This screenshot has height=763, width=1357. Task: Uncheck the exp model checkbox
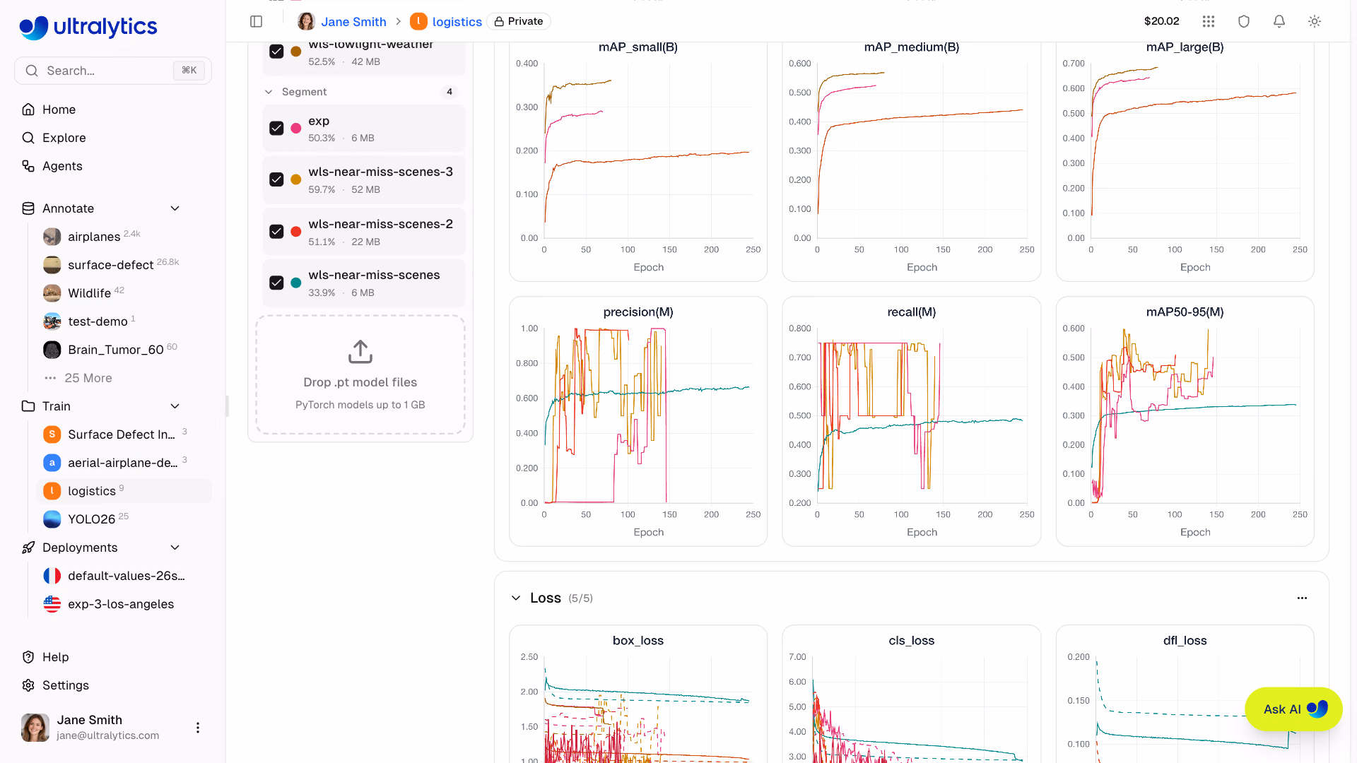pyautogui.click(x=276, y=129)
